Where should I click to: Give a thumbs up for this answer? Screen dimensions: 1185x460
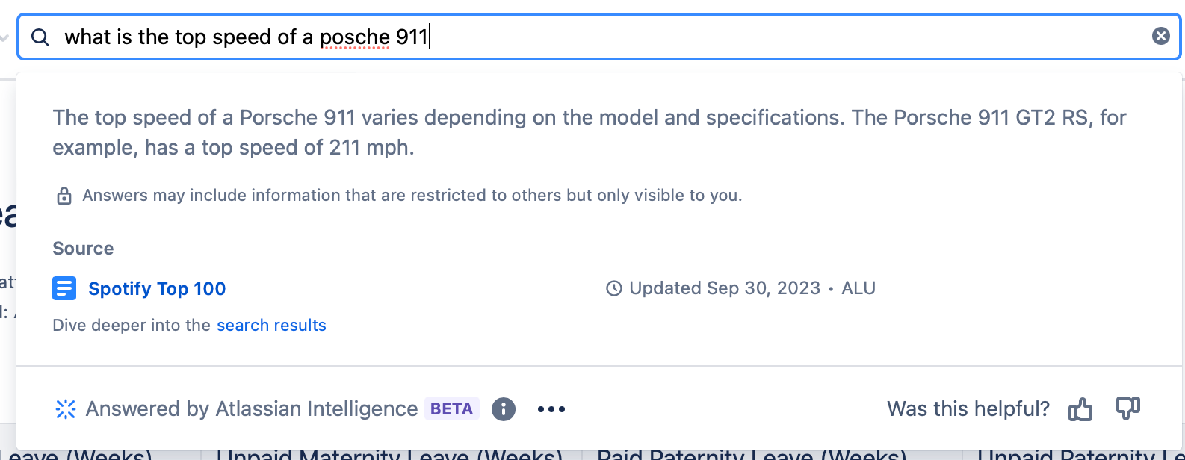point(1080,409)
